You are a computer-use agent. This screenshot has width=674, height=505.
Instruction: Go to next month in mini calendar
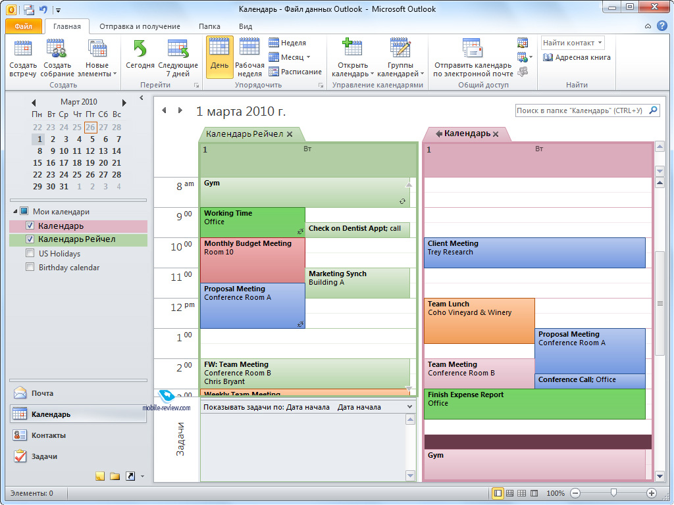click(124, 103)
